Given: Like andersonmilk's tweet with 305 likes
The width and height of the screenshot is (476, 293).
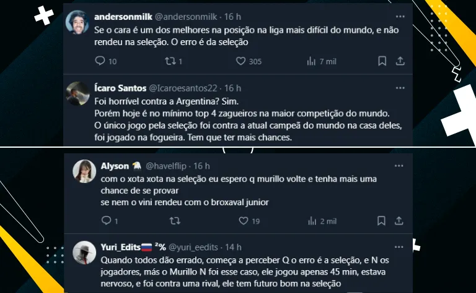Looking at the screenshot, I should [240, 61].
